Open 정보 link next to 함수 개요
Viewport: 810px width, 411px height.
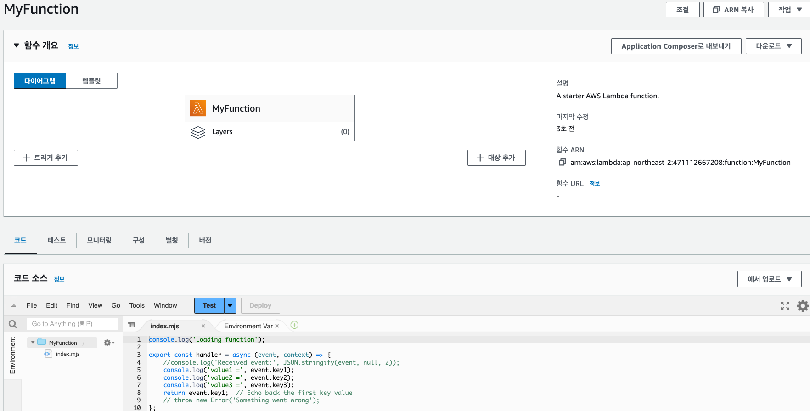tap(73, 46)
